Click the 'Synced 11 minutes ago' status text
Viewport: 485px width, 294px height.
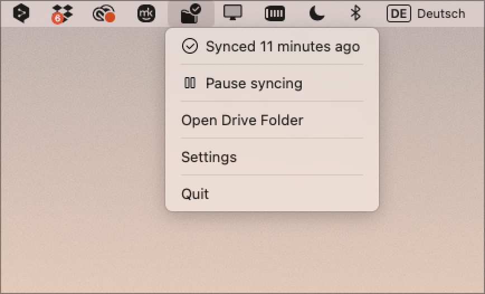[x=282, y=46]
